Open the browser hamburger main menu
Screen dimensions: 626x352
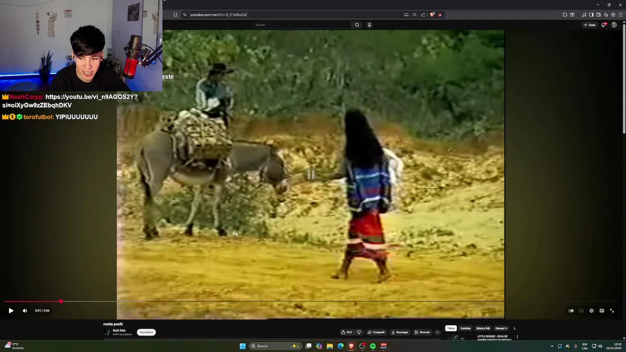tap(621, 15)
